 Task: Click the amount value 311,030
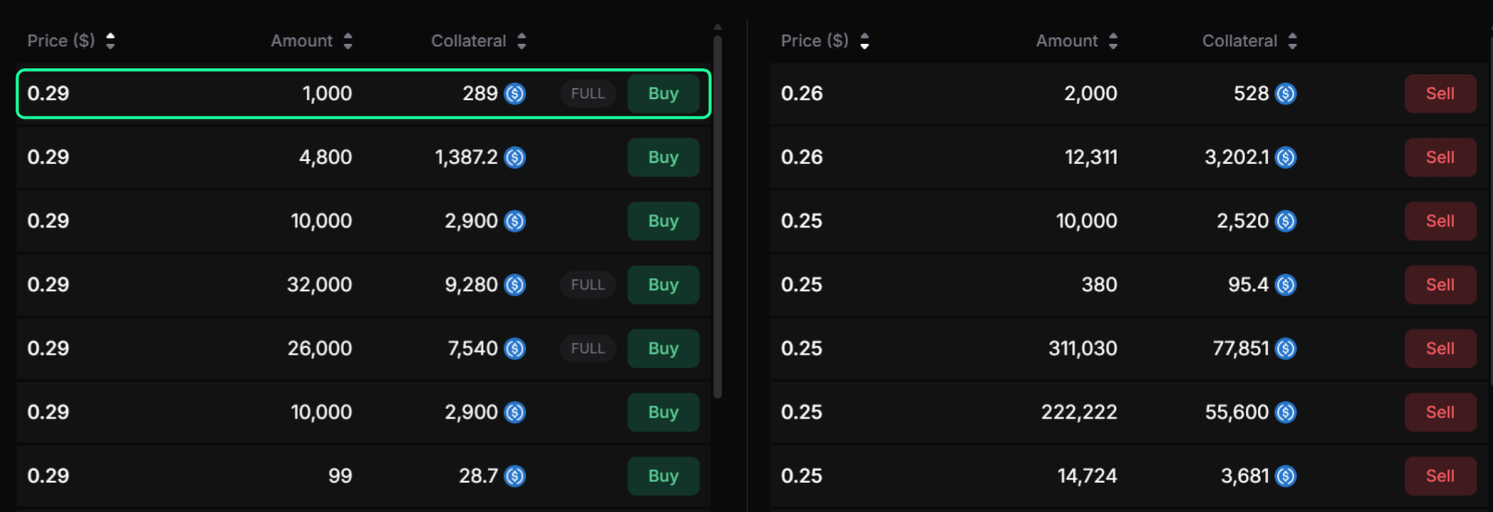tap(1083, 349)
